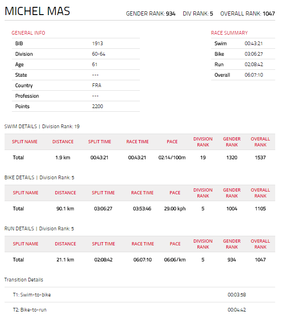This screenshot has height=322, width=288.
Task: Click T2 transition time 00:04:42
Action: pos(237,310)
